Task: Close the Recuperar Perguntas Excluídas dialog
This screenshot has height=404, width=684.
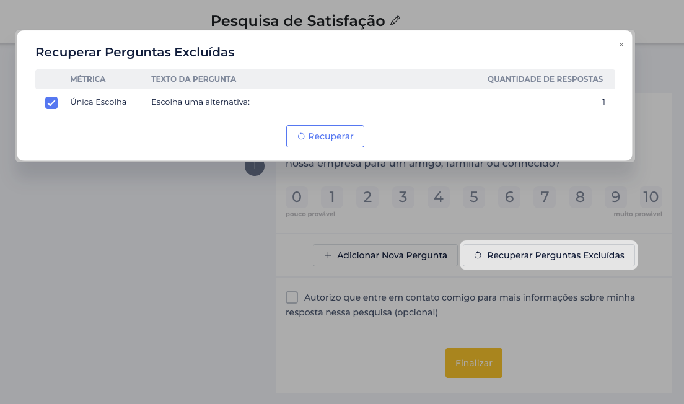Action: click(621, 45)
